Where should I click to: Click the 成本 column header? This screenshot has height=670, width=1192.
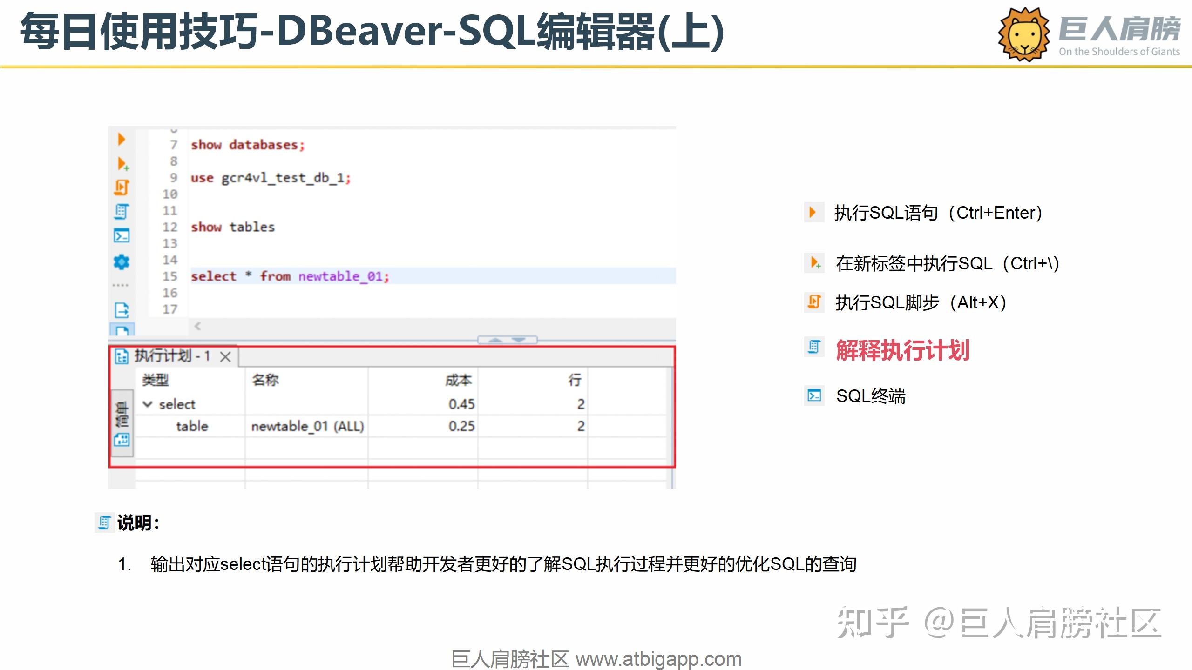pyautogui.click(x=459, y=380)
